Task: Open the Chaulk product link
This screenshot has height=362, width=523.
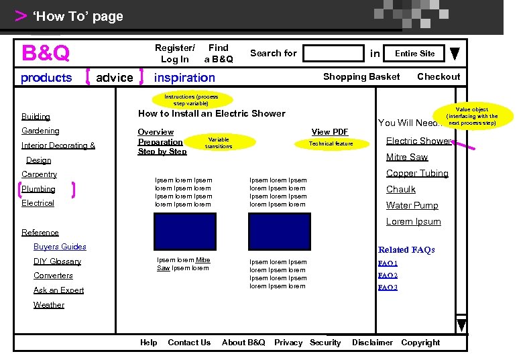Action: pyautogui.click(x=401, y=189)
